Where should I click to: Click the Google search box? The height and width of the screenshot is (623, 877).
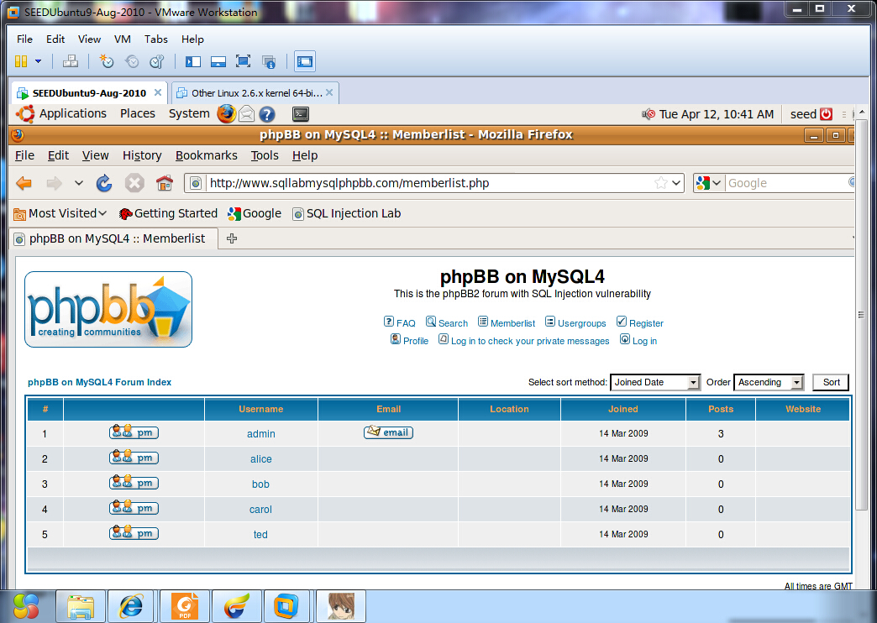(x=787, y=183)
